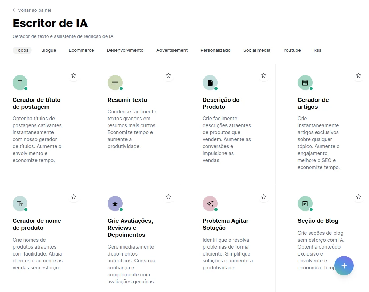Select the Problema Agitar Solução sparkle icon
This screenshot has width=369, height=292.
coord(210,204)
